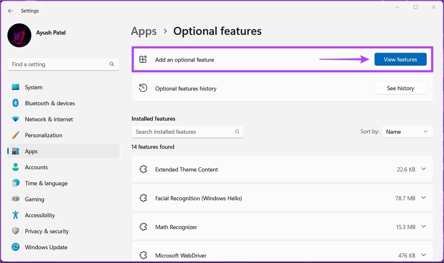Click the Windows Update sync icon
444x263 pixels.
coord(16,247)
